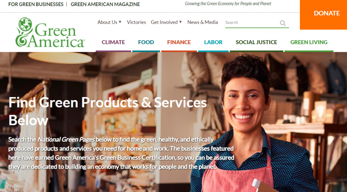
Task: Open Green American Magazine link
Action: (105, 4)
